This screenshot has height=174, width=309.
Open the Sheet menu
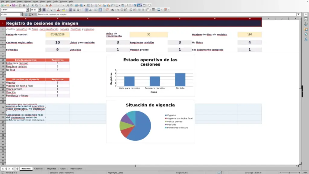click(43, 2)
